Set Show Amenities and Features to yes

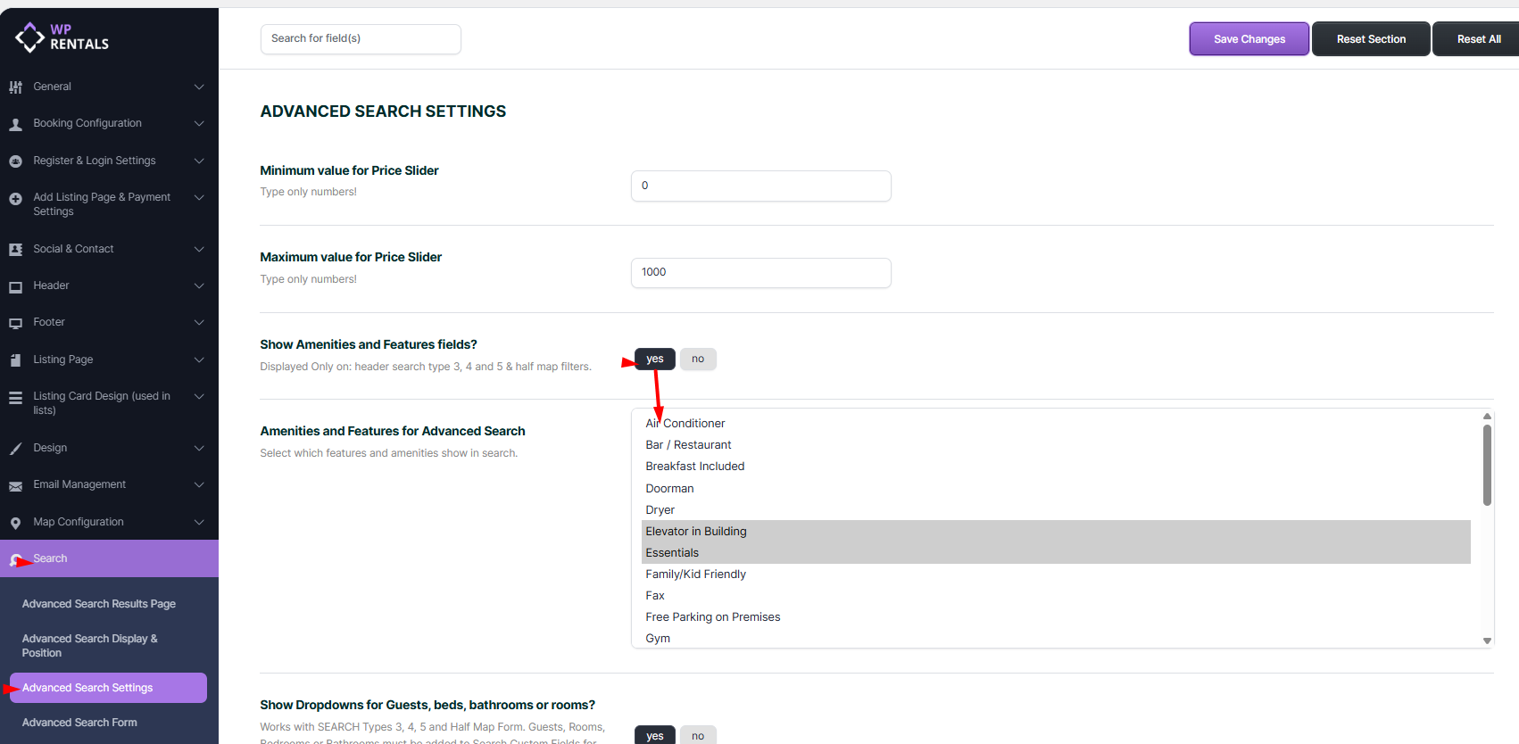(655, 359)
